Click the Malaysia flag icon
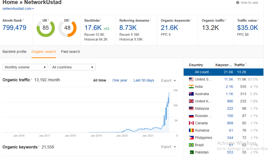The image size is (268, 157). tap(191, 108)
